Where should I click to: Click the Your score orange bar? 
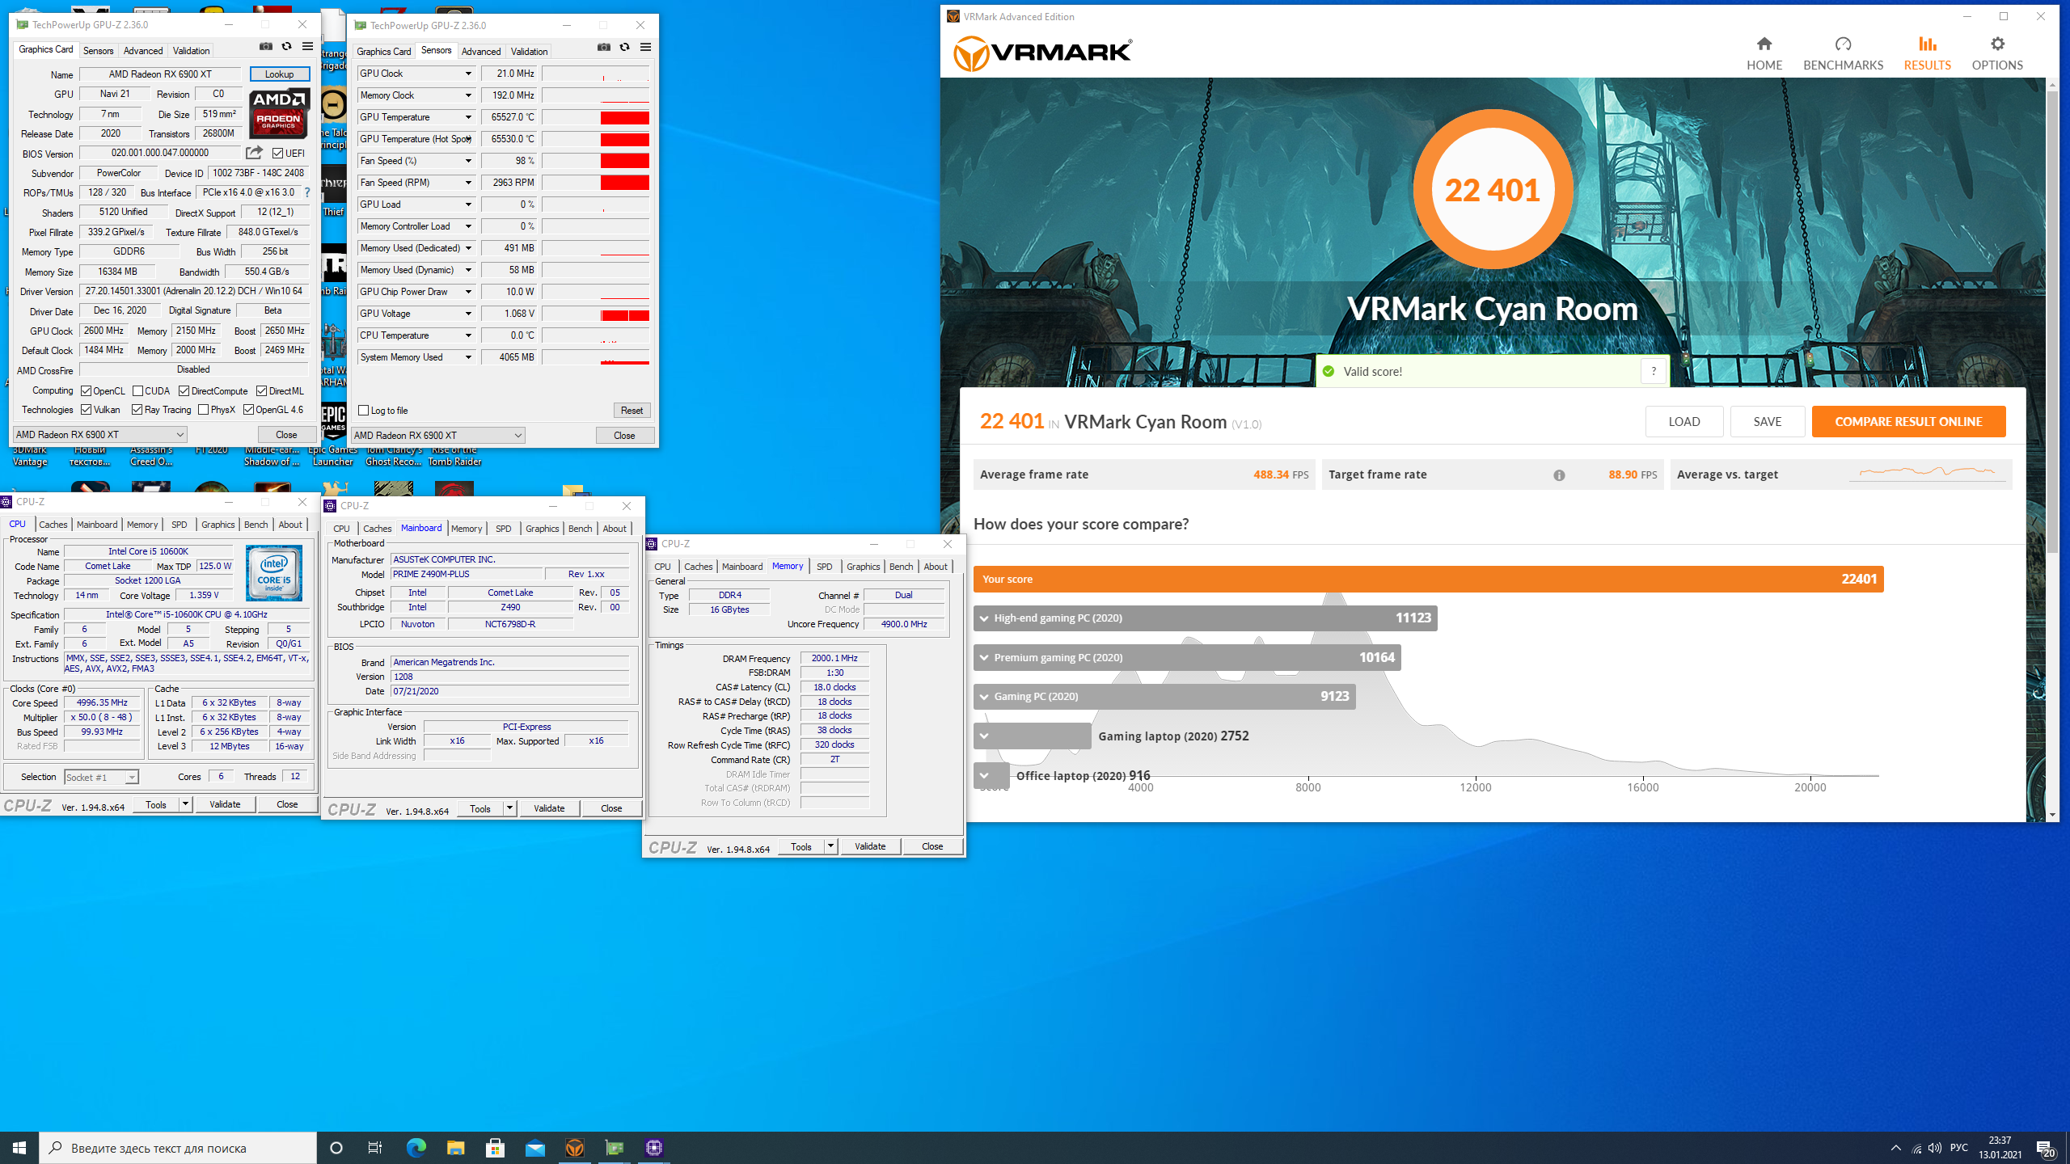pos(1429,579)
